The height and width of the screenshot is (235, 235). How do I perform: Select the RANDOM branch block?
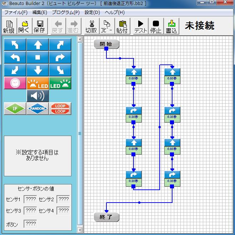click(37, 109)
